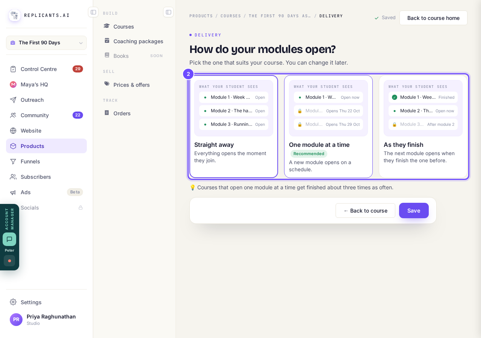
Task: Click the Funnels filter icon
Action: tap(13, 161)
